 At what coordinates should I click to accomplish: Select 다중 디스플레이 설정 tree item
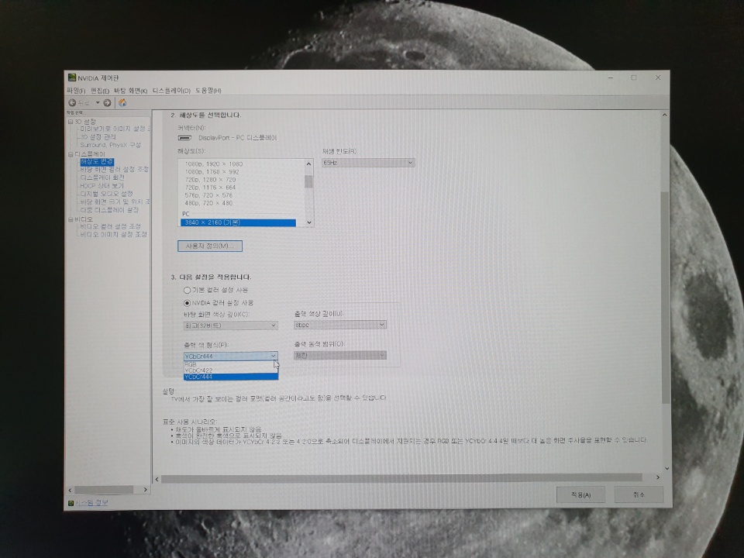point(109,210)
